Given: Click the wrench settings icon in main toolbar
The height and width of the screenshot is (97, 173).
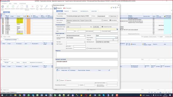Looking at the screenshot, I should point(46,6).
